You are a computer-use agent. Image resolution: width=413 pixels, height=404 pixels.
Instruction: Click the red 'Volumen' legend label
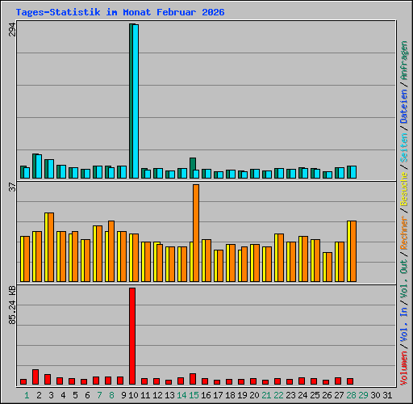coord(404,368)
